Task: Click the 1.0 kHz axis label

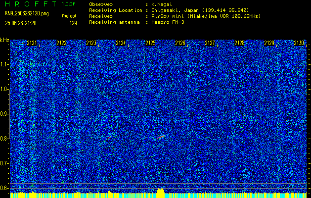Action: 3,90
